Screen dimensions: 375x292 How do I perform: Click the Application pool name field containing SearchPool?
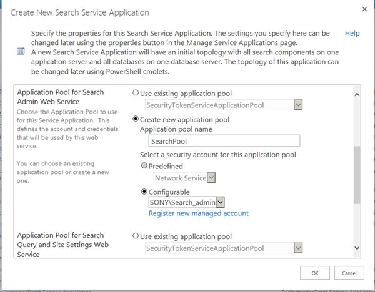tap(224, 141)
